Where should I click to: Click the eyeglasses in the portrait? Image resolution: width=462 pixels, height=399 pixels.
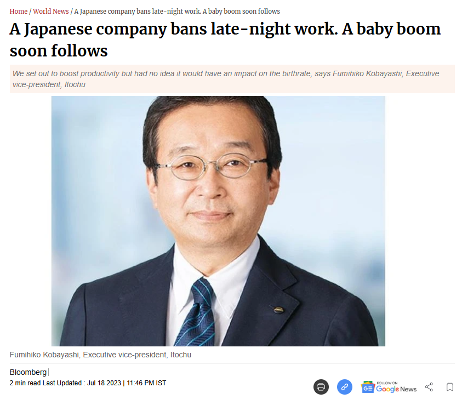(212, 167)
